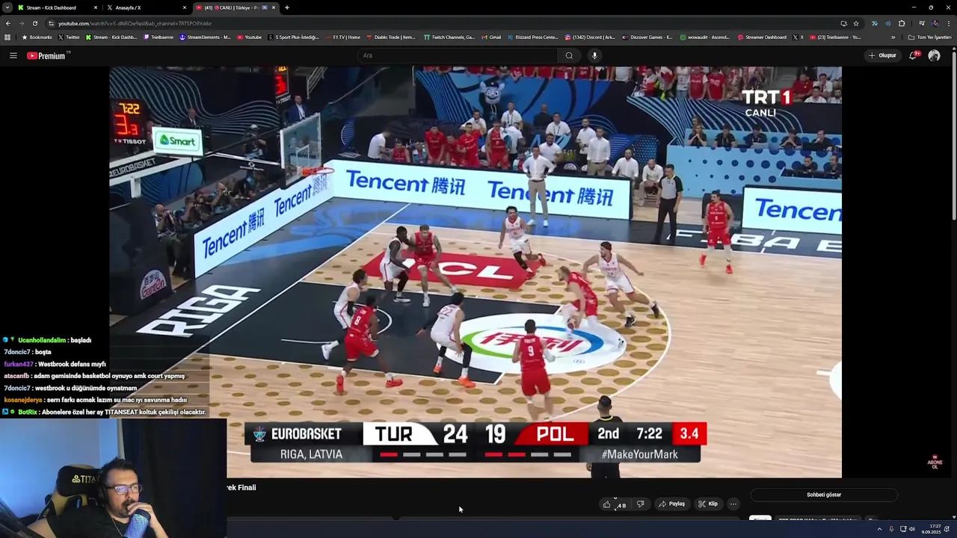
Task: Open the Diablo Trade bookmark
Action: [390, 37]
